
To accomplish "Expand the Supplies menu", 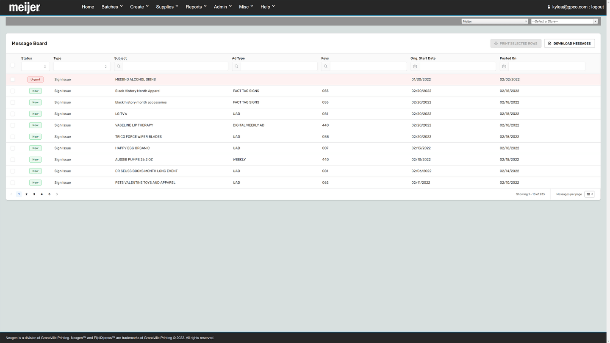I will coord(167,7).
